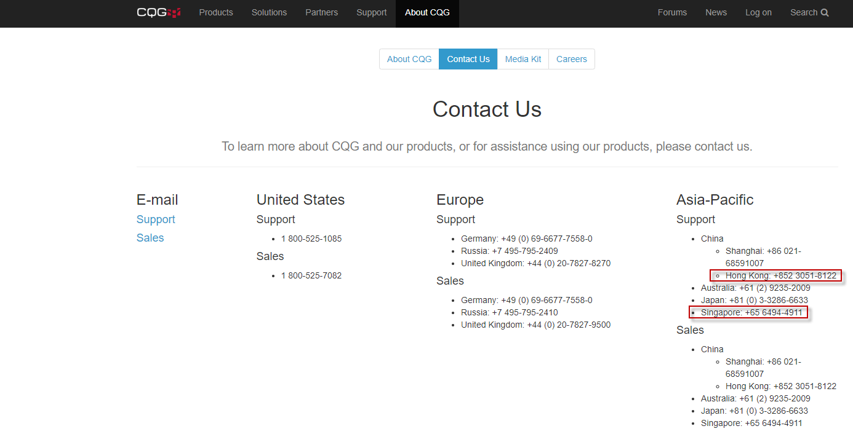
Task: Select Hong Kong number under Asia-Pacific Sales
Action: (x=781, y=386)
